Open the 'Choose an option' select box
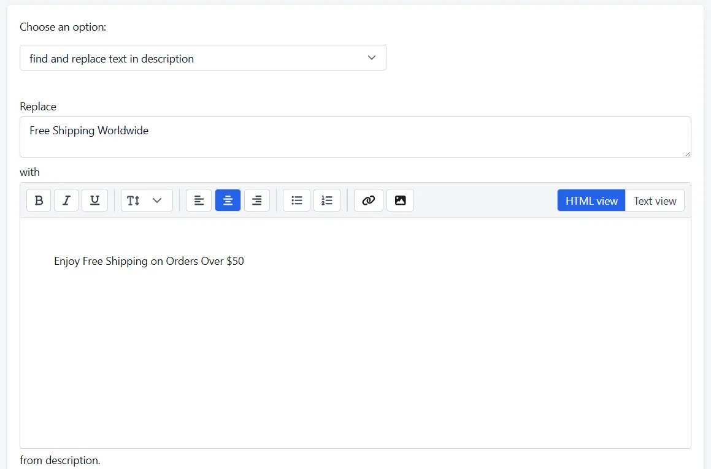This screenshot has width=711, height=469. coord(203,58)
